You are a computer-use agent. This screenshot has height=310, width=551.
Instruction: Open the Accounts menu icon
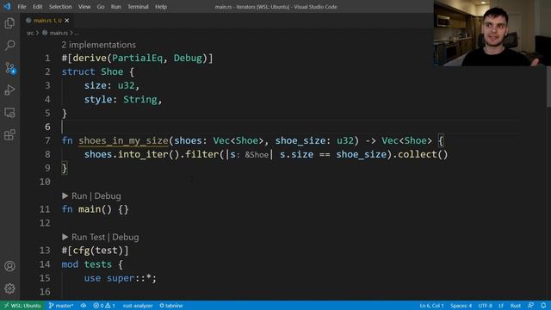point(9,266)
